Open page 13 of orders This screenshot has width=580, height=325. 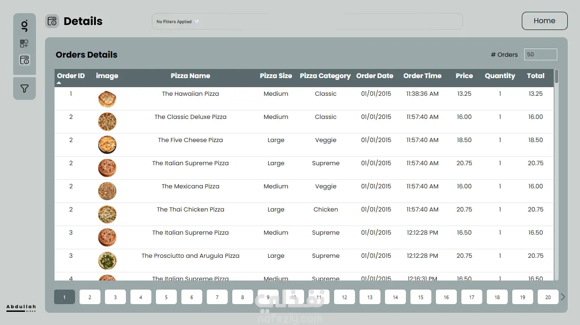click(370, 297)
